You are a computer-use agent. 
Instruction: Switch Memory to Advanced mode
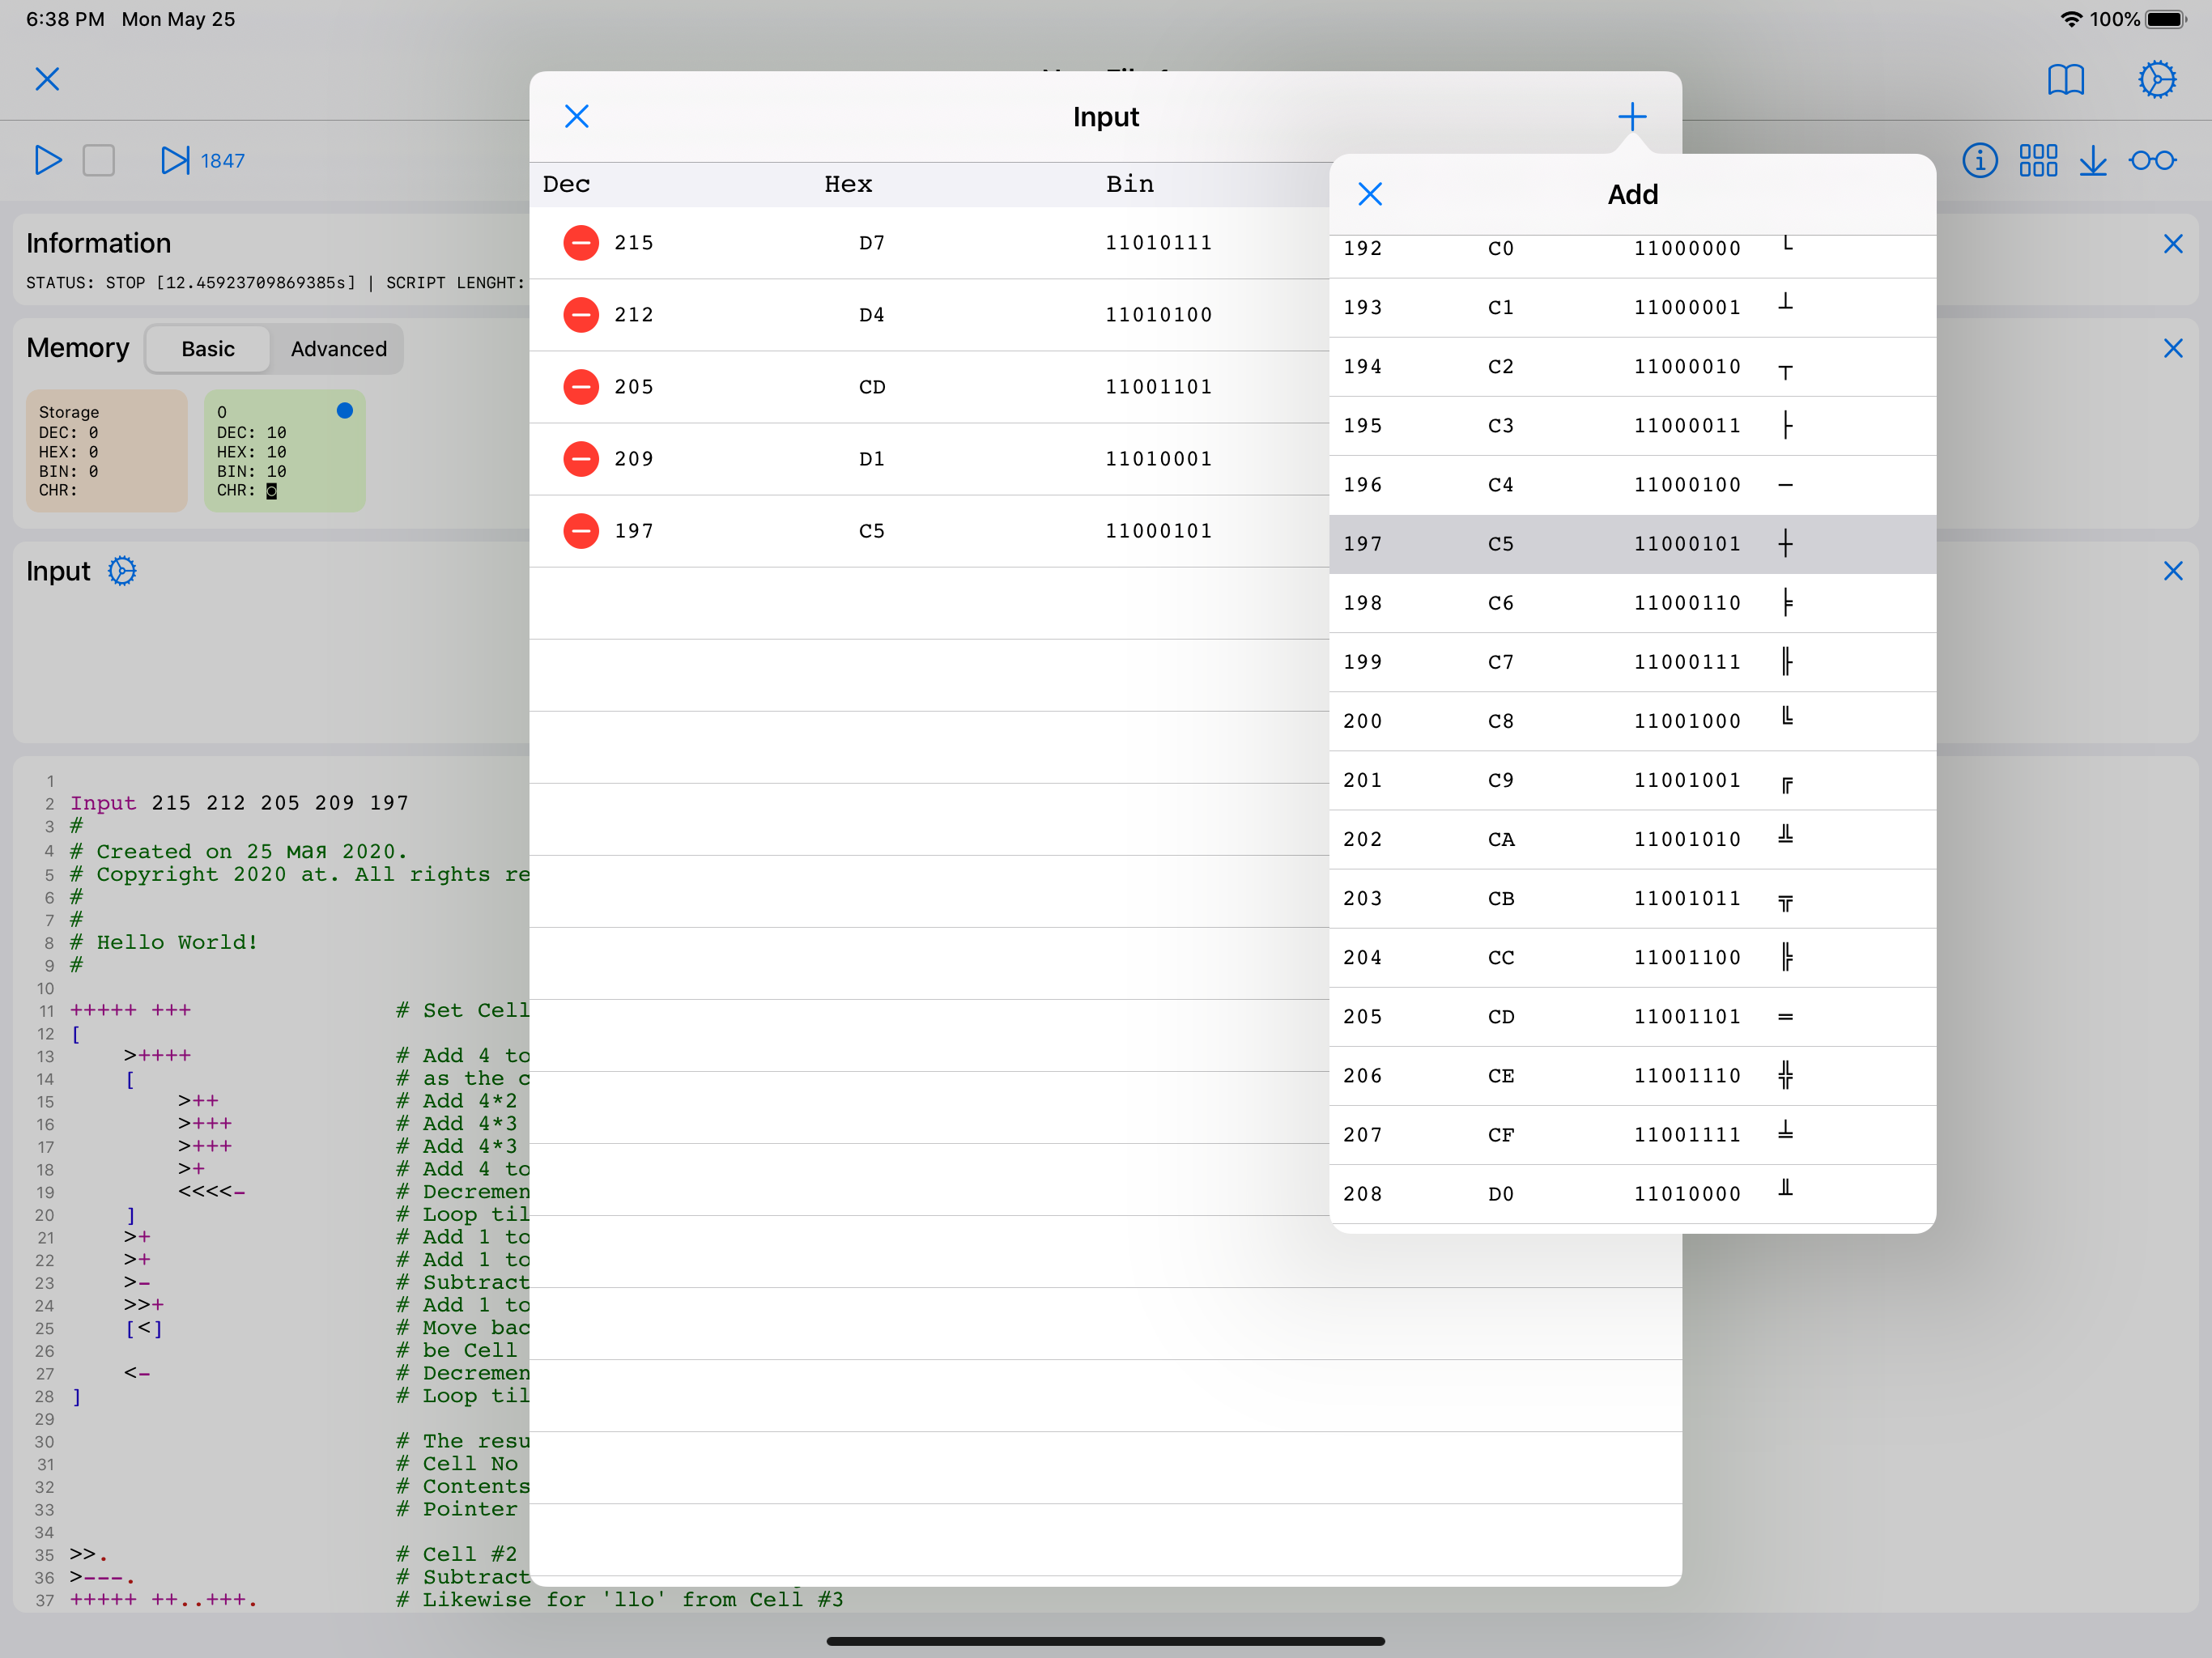tap(338, 349)
